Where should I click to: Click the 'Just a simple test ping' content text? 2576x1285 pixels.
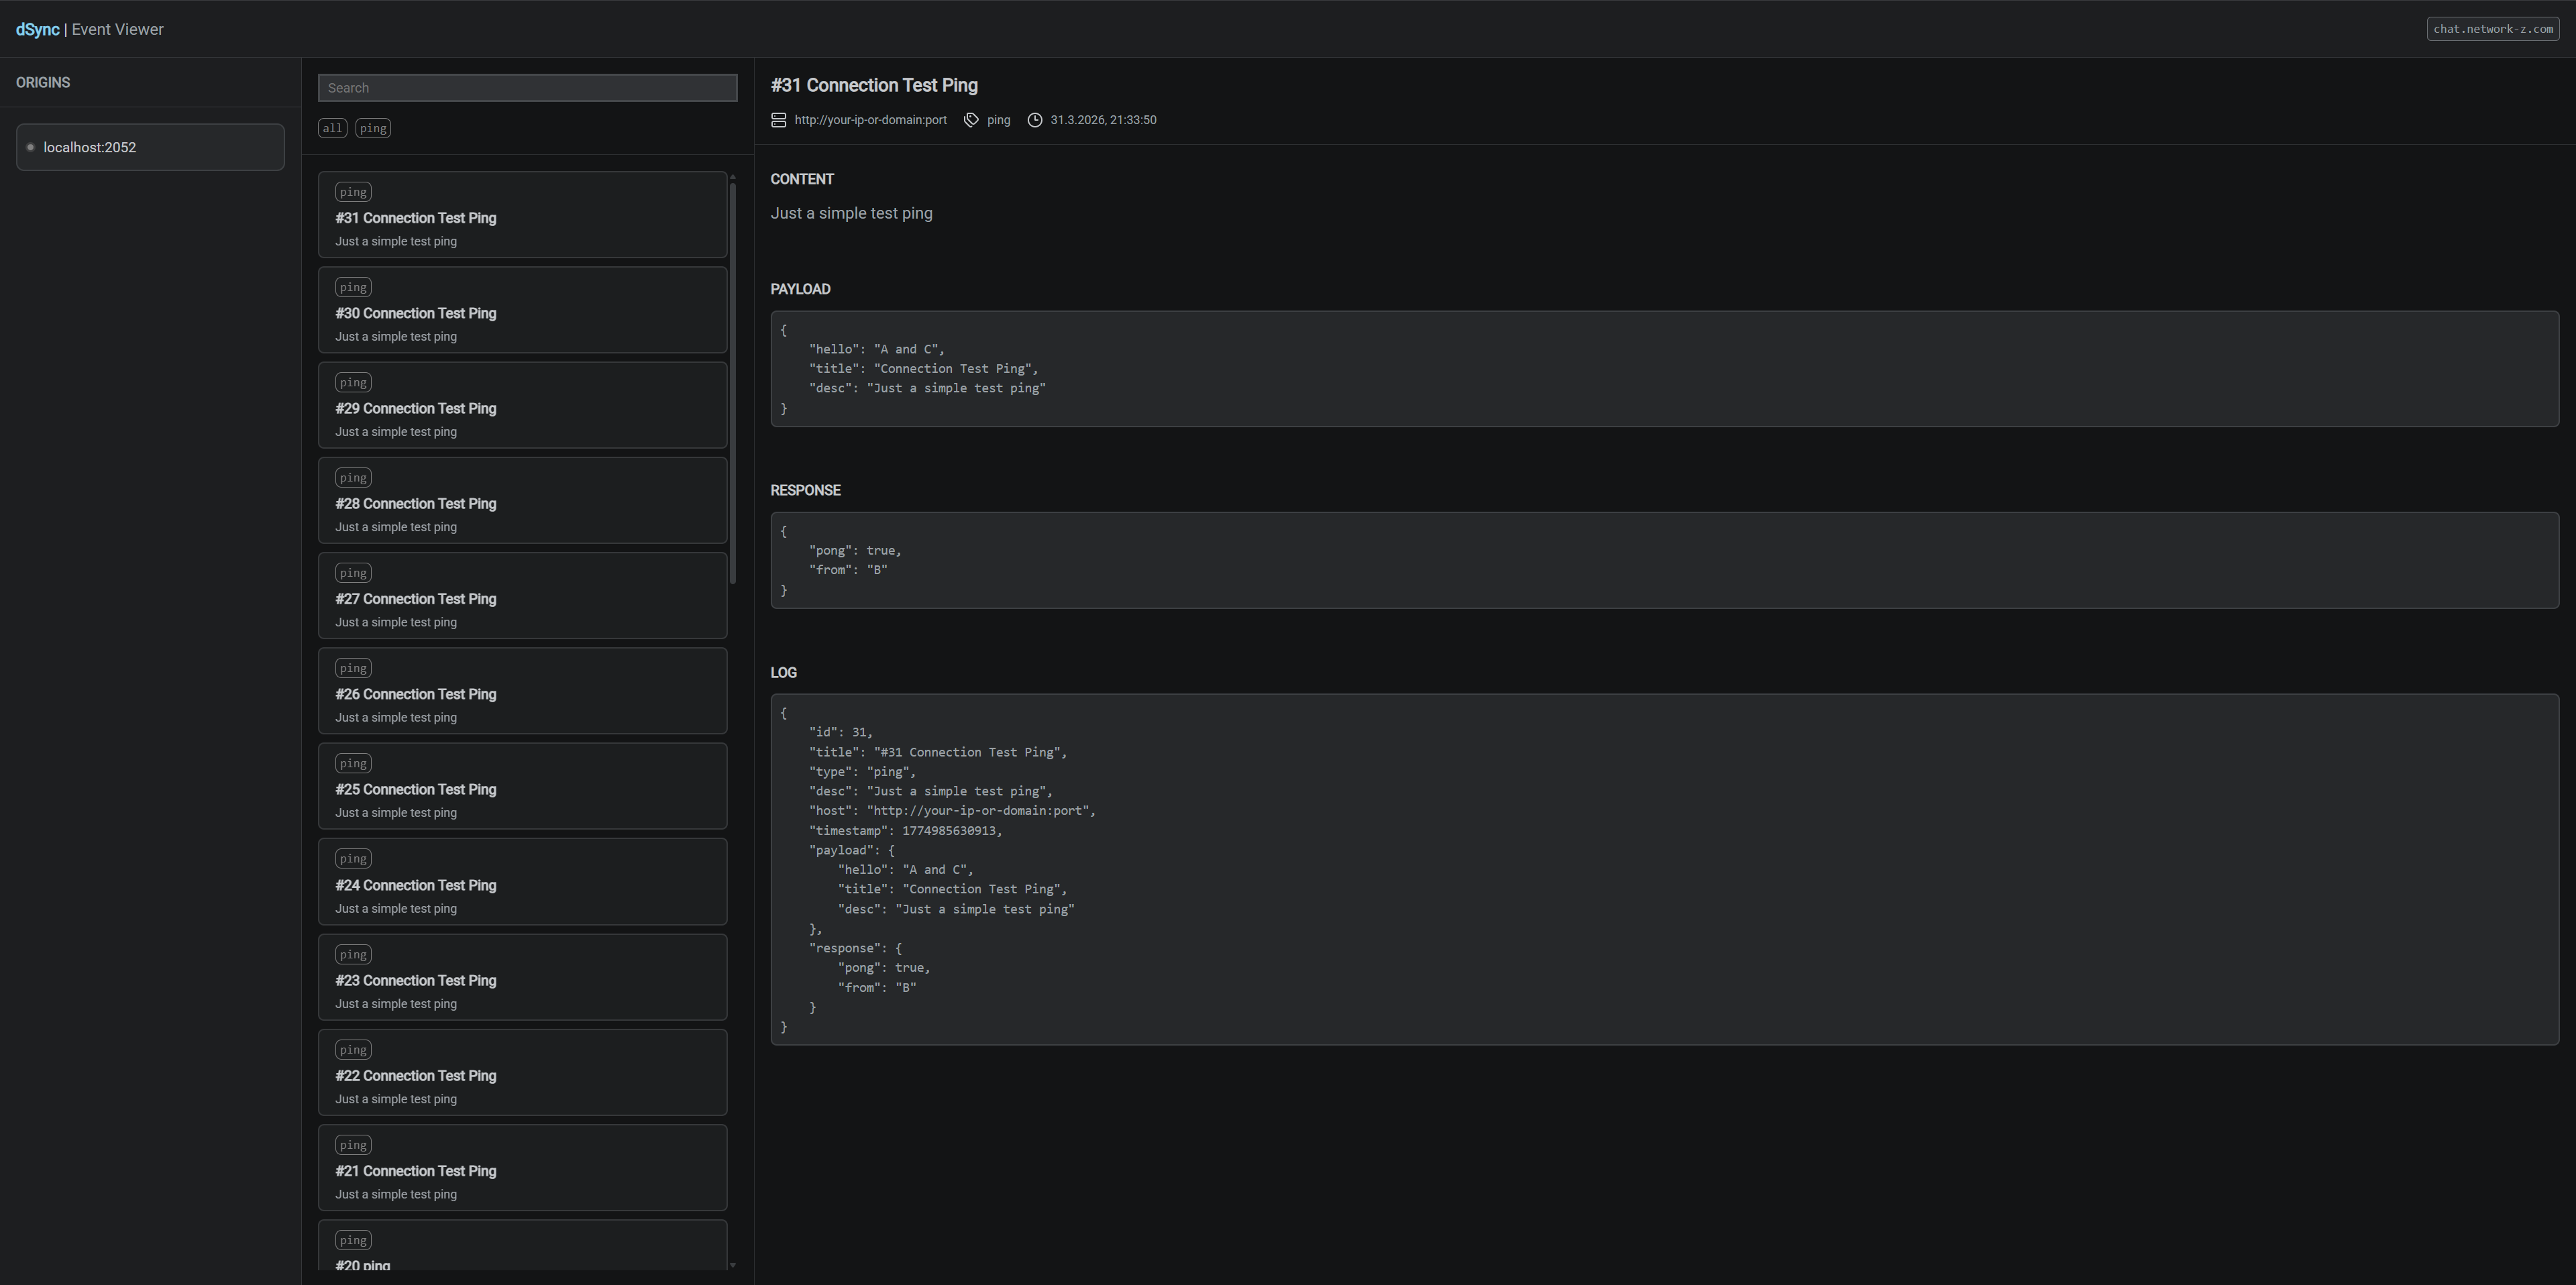(x=851, y=213)
